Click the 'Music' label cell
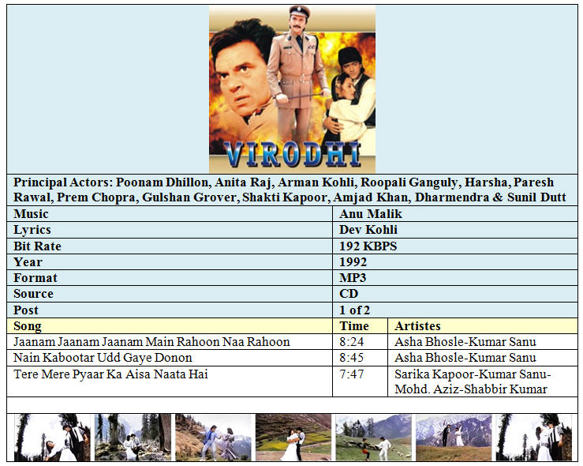The height and width of the screenshot is (466, 583). (170, 214)
